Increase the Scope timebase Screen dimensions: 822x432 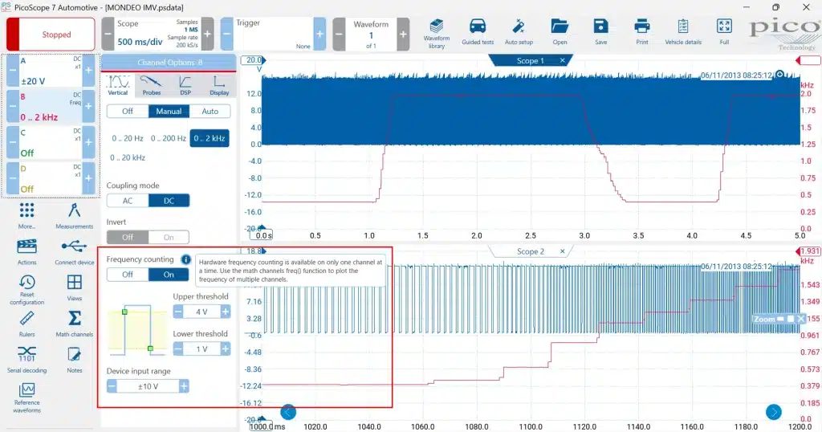click(208, 34)
